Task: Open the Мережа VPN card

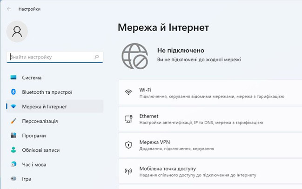Action: (210, 145)
